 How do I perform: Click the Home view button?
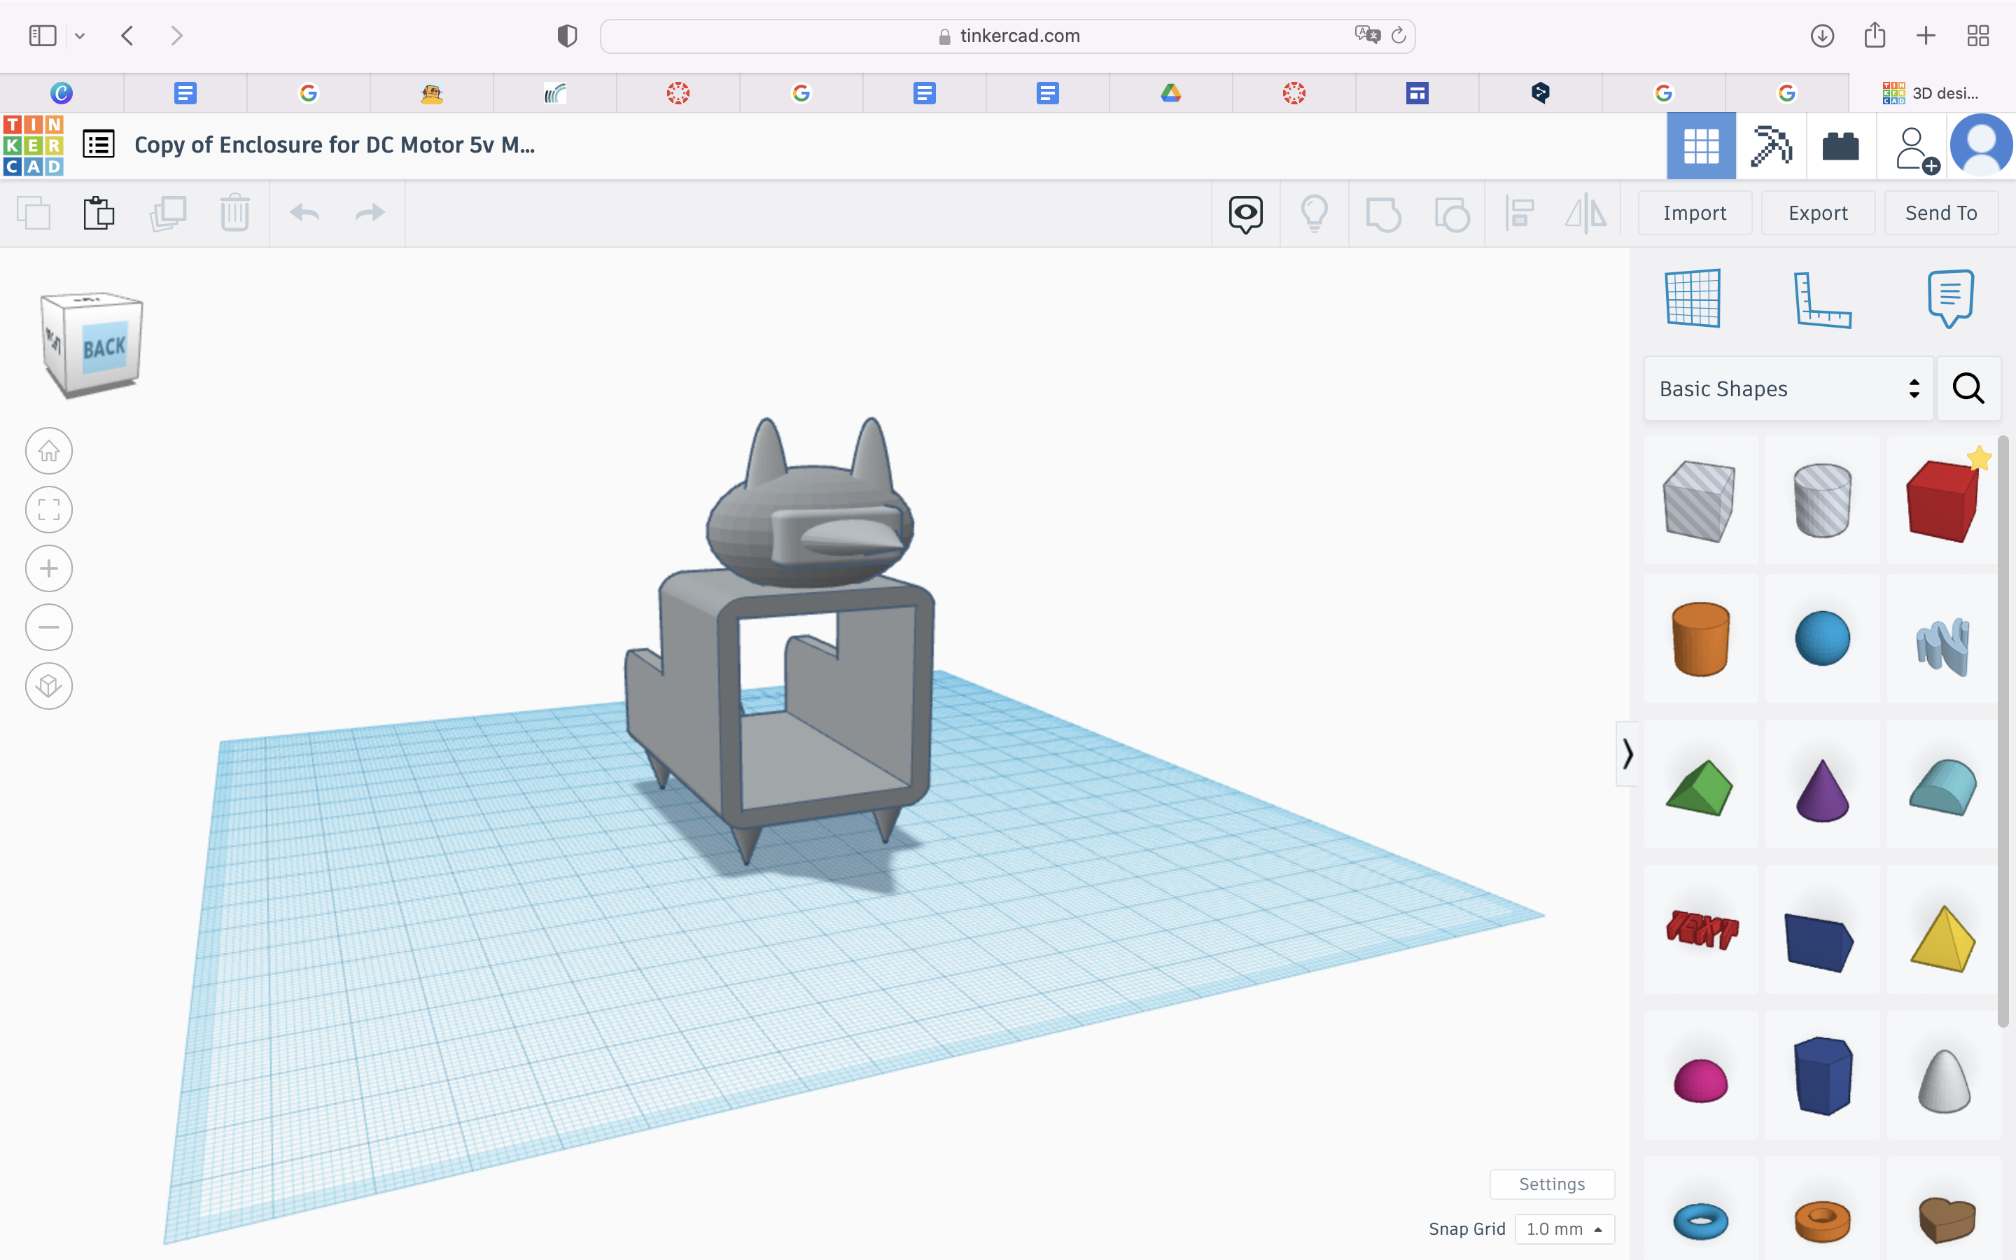49,451
